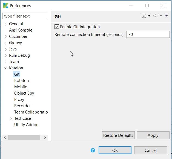Open the preferences view menu triangle
Screen dimensions: 172x159
pyautogui.click(x=167, y=16)
